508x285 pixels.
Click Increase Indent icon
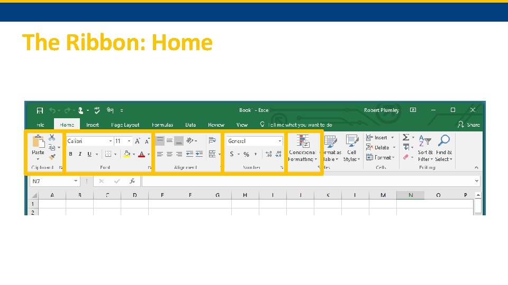click(199, 154)
